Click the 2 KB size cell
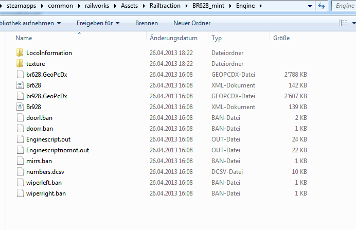Screen dimensions: 356x230 301,118
